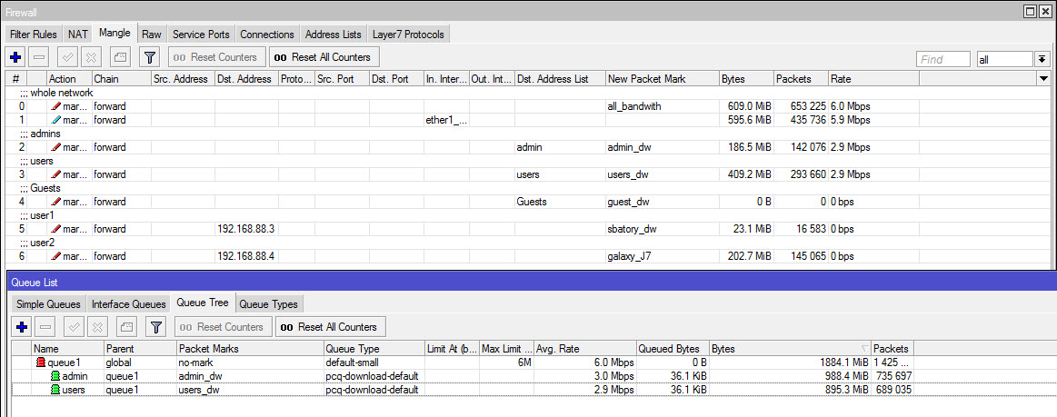
Task: Enable rule checkmark icon in Firewall toolbar
Action: (67, 57)
